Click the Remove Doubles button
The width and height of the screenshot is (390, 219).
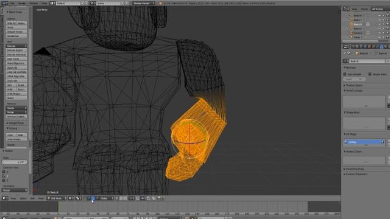tap(16, 116)
